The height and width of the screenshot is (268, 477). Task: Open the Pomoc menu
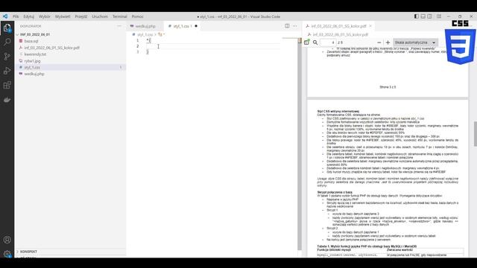137,16
